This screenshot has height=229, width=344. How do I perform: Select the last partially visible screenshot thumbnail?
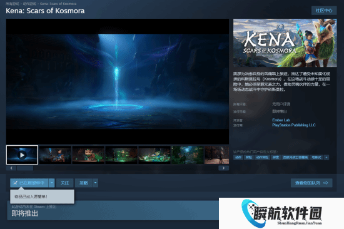point(216,155)
